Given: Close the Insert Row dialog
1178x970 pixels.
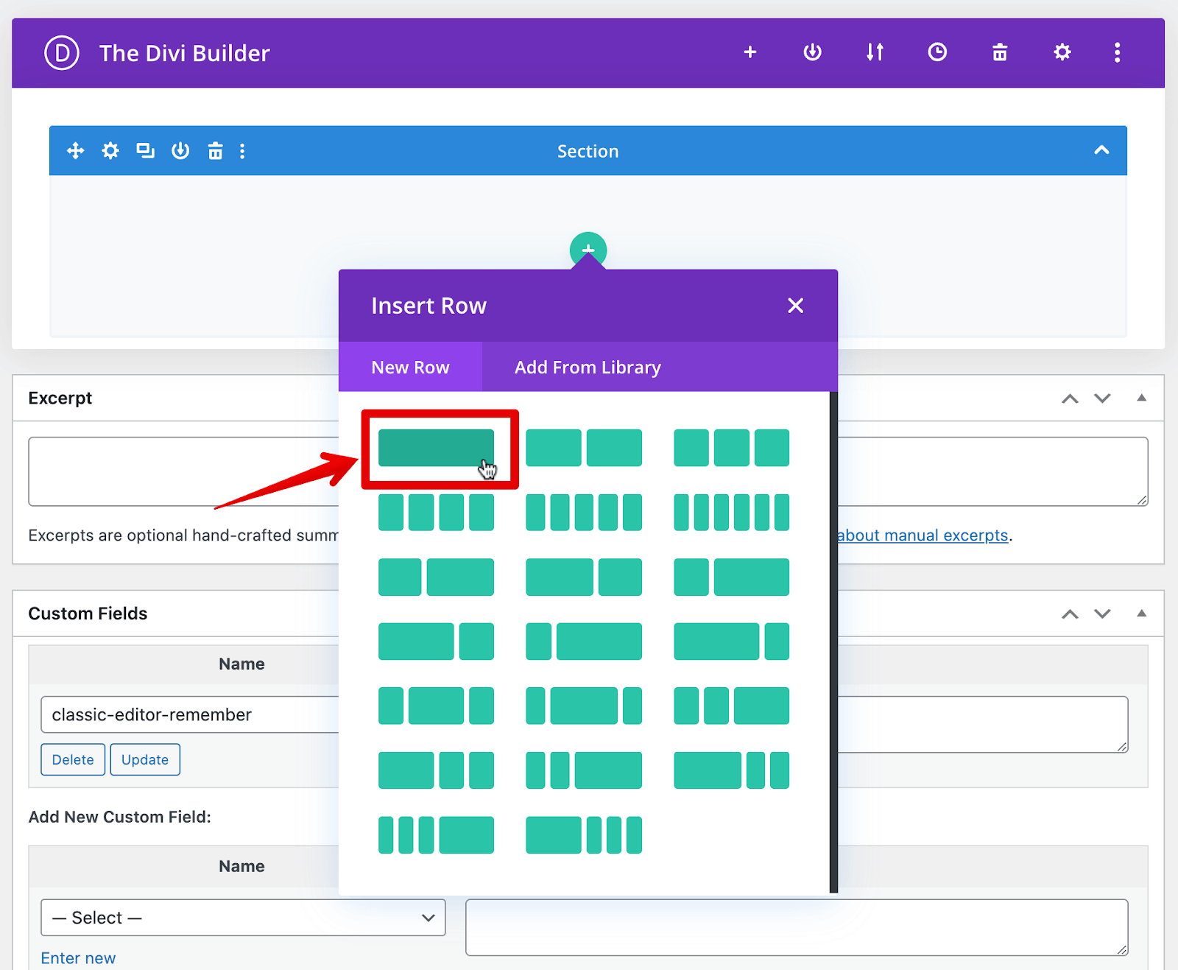Looking at the screenshot, I should [x=795, y=306].
